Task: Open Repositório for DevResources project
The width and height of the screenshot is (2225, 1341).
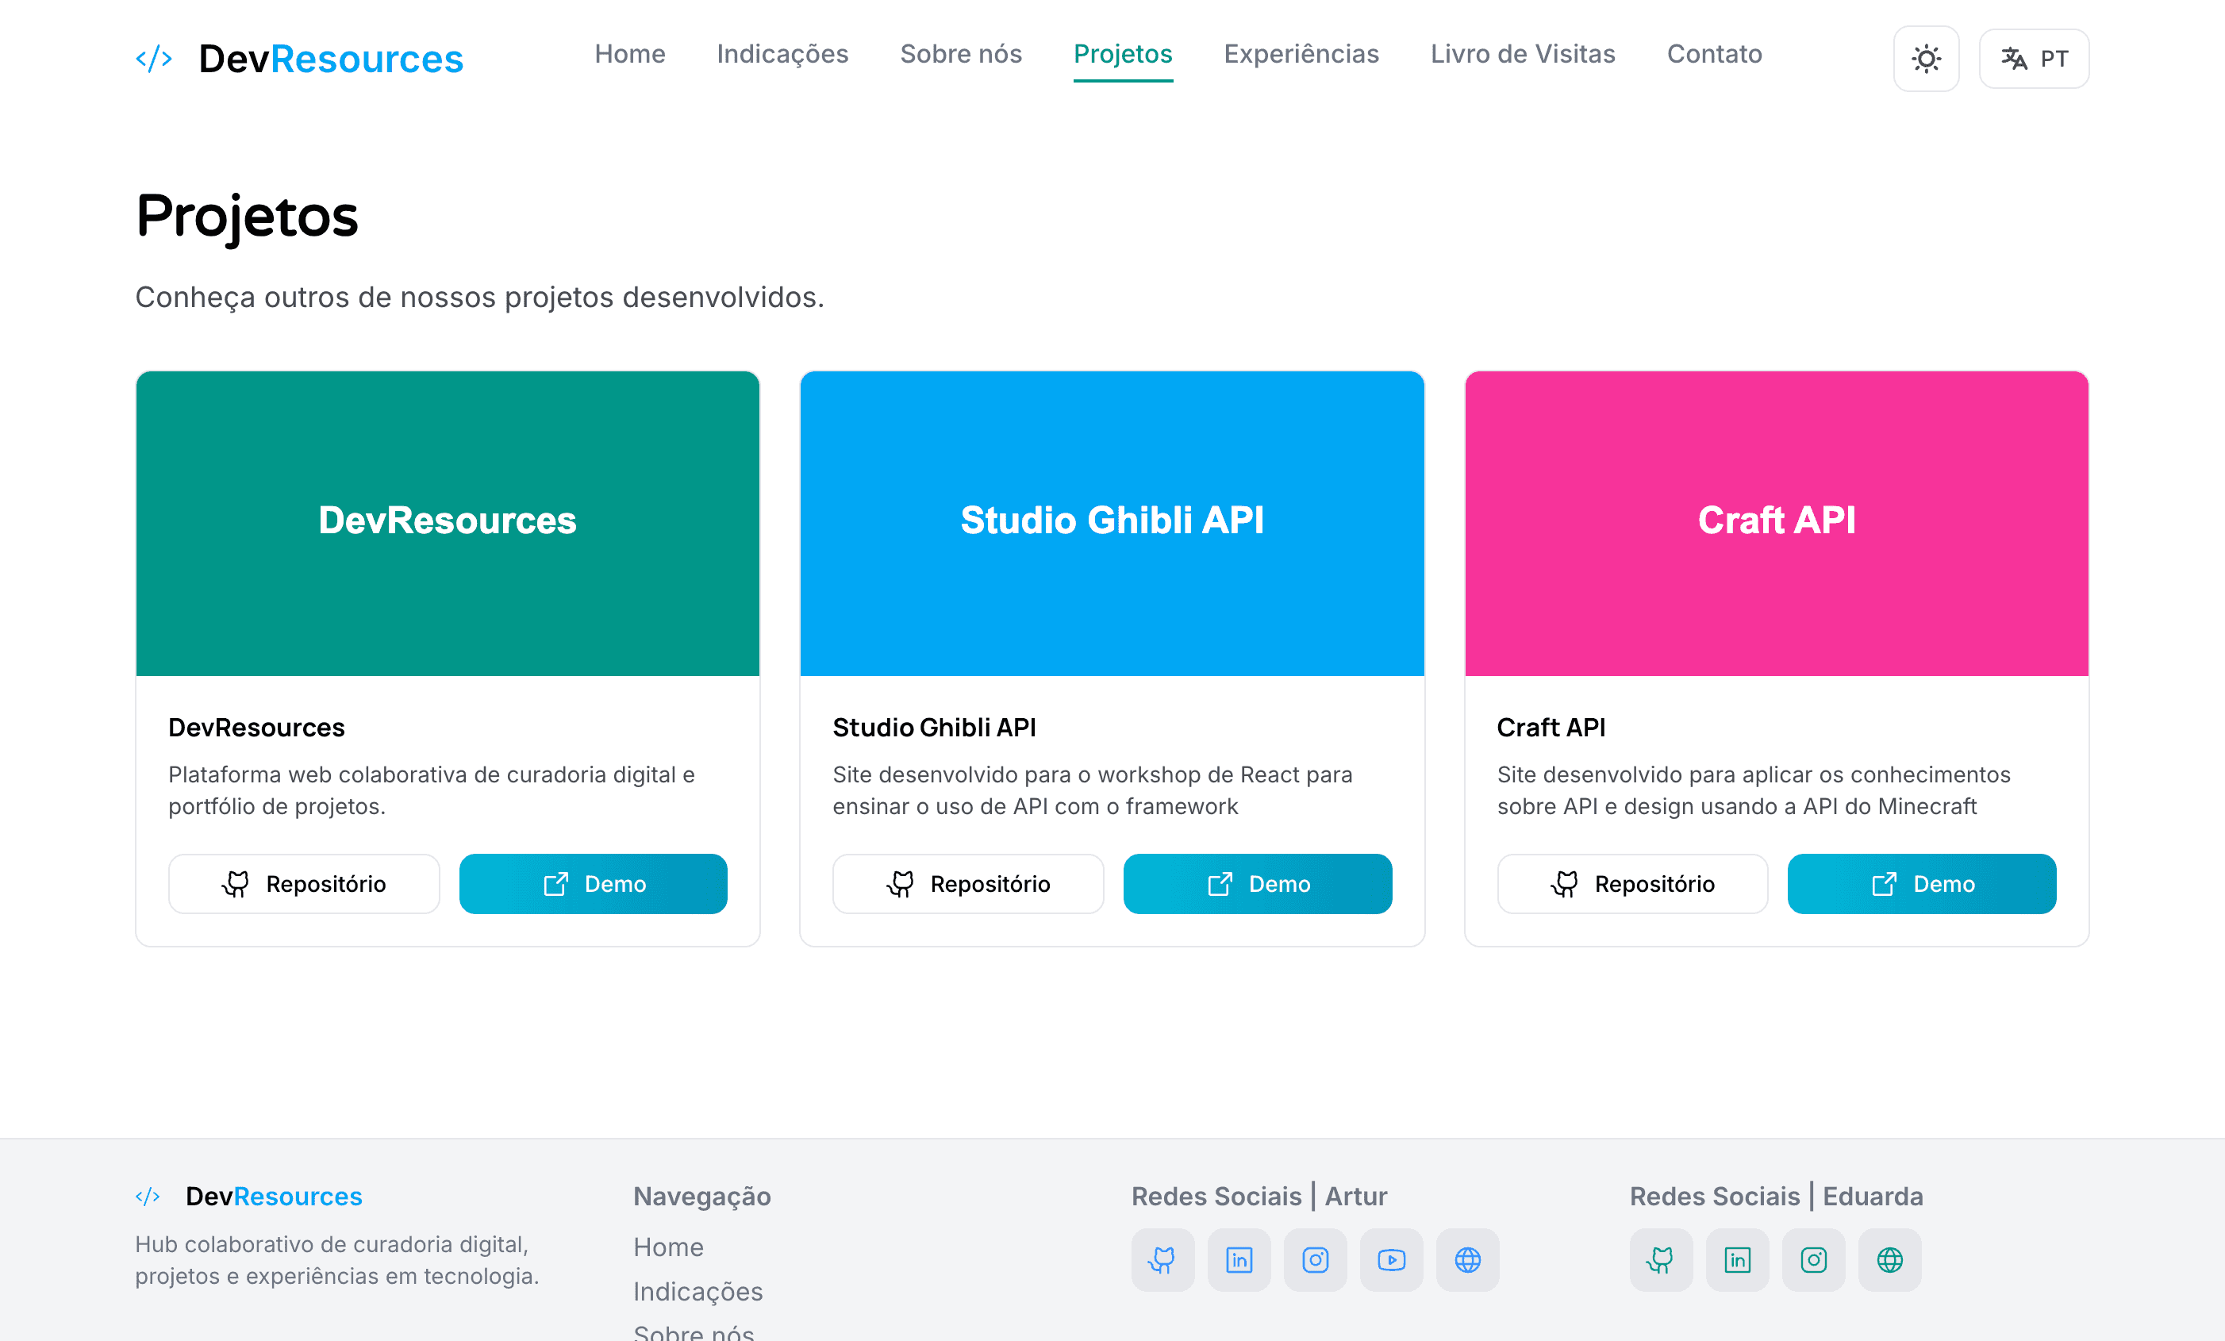Action: (x=303, y=883)
